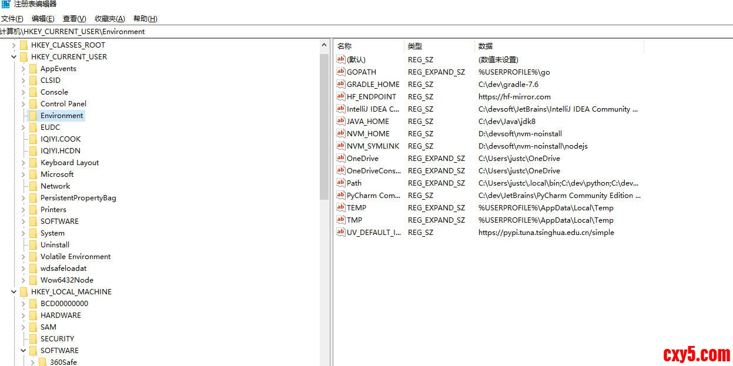
Task: Expand the 360Safe key arrow
Action: point(33,362)
